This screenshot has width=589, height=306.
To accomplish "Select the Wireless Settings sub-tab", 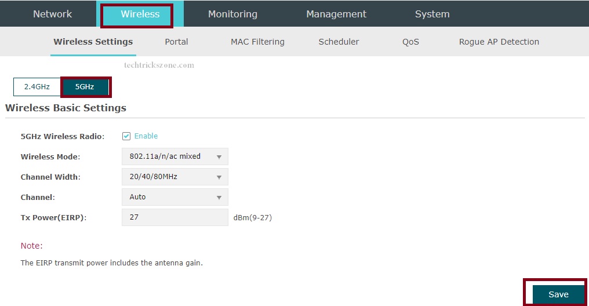I will 93,42.
